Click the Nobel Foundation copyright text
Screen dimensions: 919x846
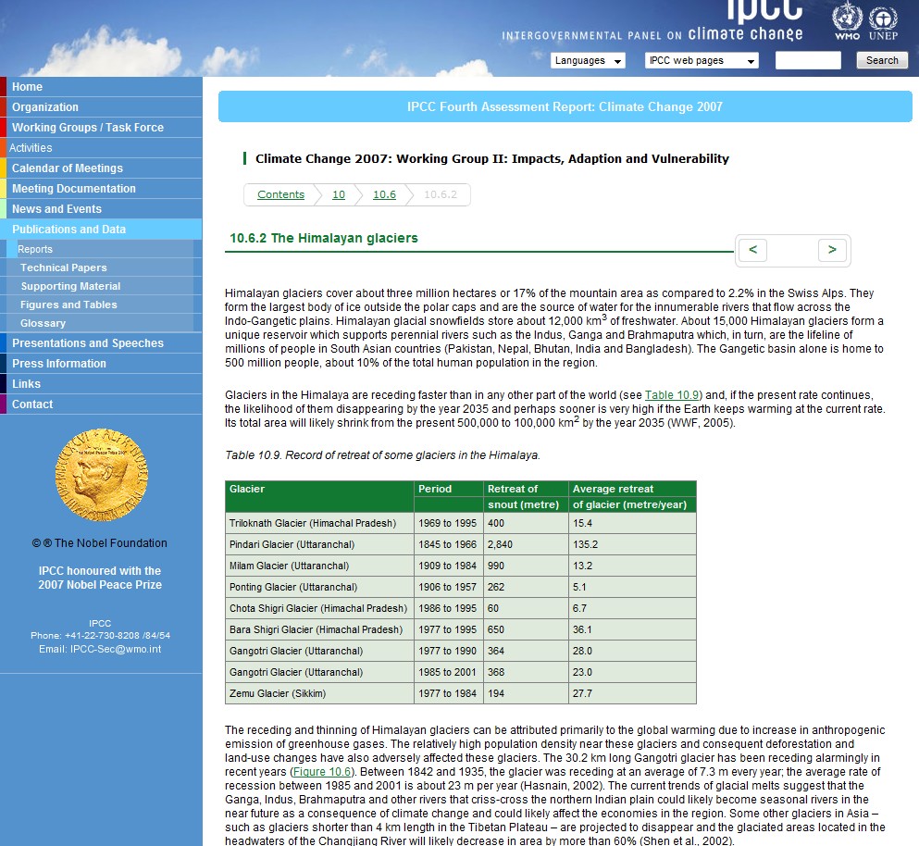[x=100, y=543]
